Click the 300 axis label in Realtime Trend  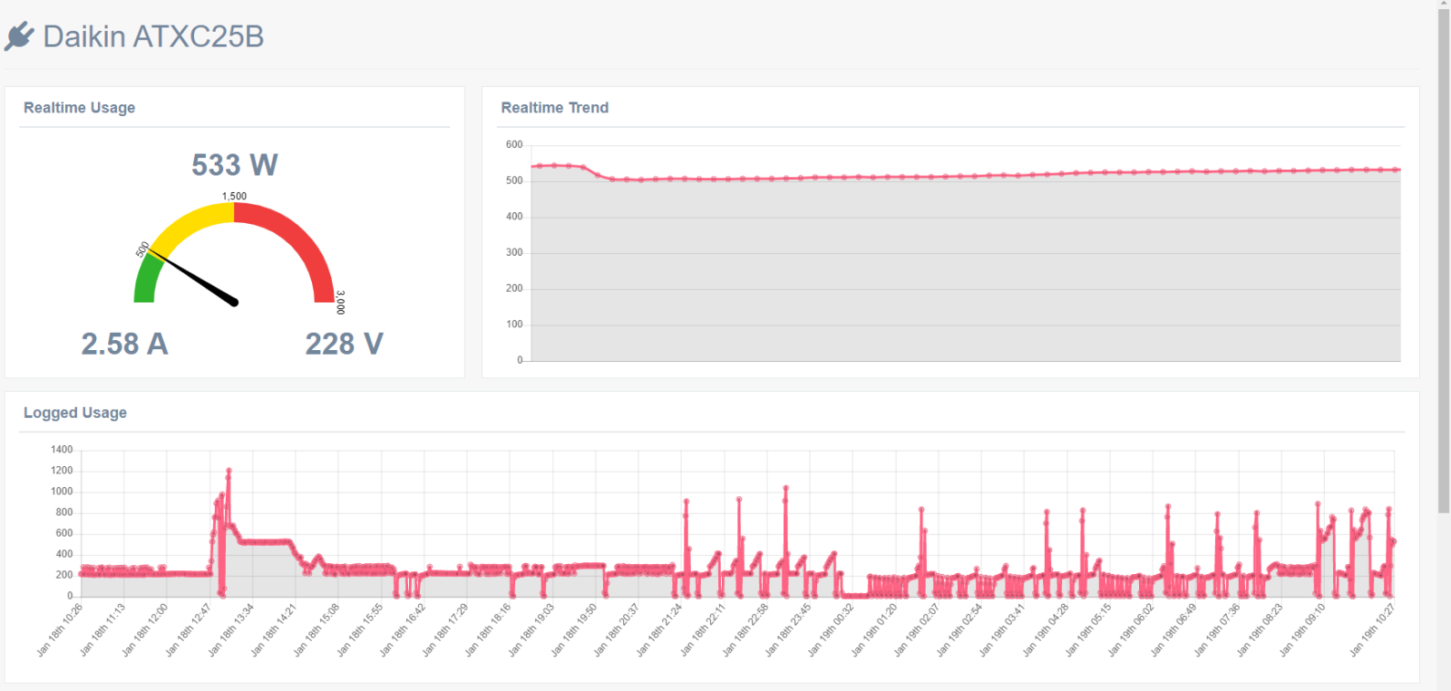click(514, 252)
